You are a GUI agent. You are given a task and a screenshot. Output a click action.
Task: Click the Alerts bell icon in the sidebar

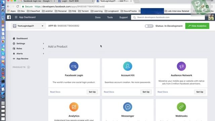click(14, 54)
